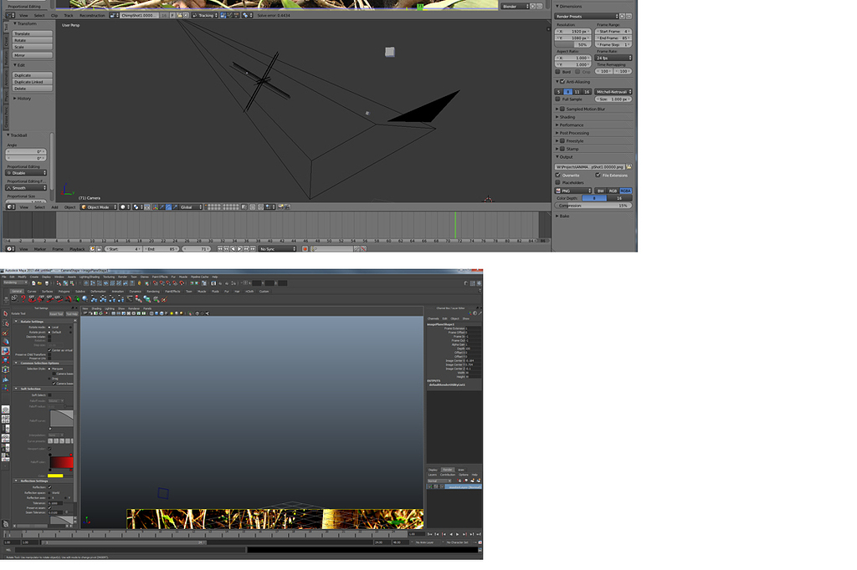Enable the Border render checkbox
The image size is (857, 570).
tap(558, 72)
